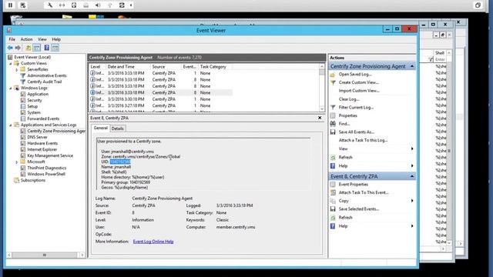493x277 pixels.
Task: Select the Key Management Service log
Action: point(50,155)
